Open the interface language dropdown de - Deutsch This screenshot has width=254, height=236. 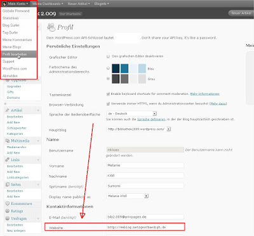(131, 114)
